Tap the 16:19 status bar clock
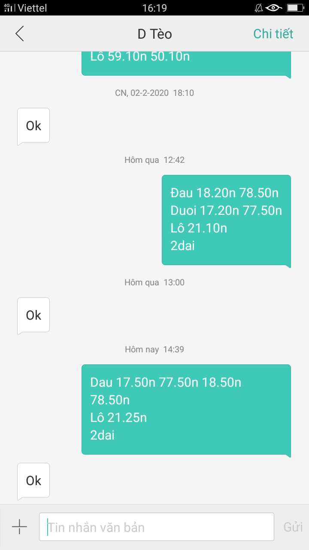This screenshot has width=309, height=550. pos(154,8)
